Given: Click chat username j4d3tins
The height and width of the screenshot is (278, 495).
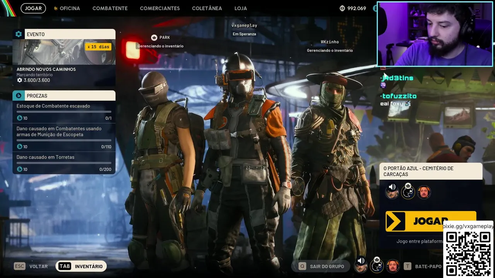Looking at the screenshot, I should point(397,78).
